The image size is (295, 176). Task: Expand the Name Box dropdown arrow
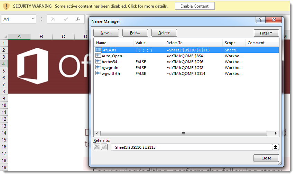pos(33,19)
